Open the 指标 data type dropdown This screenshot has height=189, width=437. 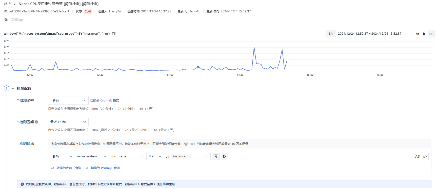pyautogui.click(x=63, y=156)
